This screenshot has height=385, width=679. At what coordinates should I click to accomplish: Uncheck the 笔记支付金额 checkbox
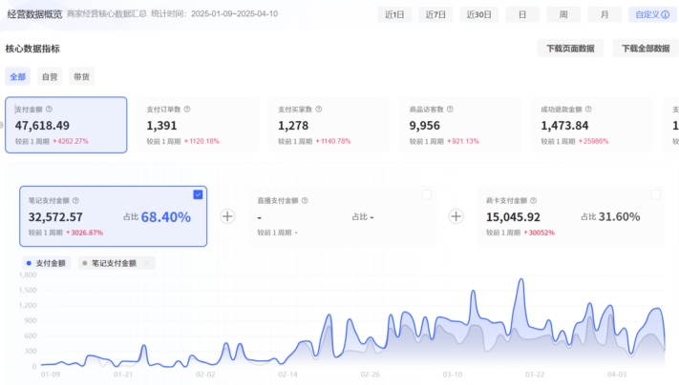click(x=198, y=194)
